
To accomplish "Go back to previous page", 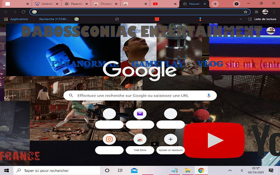I will pyautogui.click(x=6, y=12).
